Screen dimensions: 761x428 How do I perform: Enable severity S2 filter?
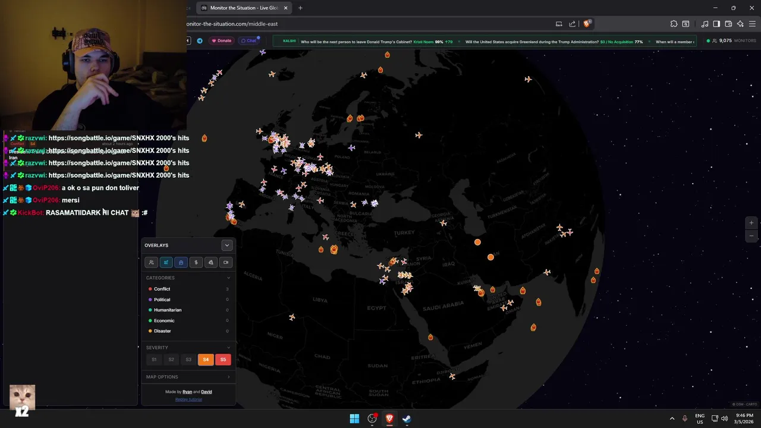(171, 359)
